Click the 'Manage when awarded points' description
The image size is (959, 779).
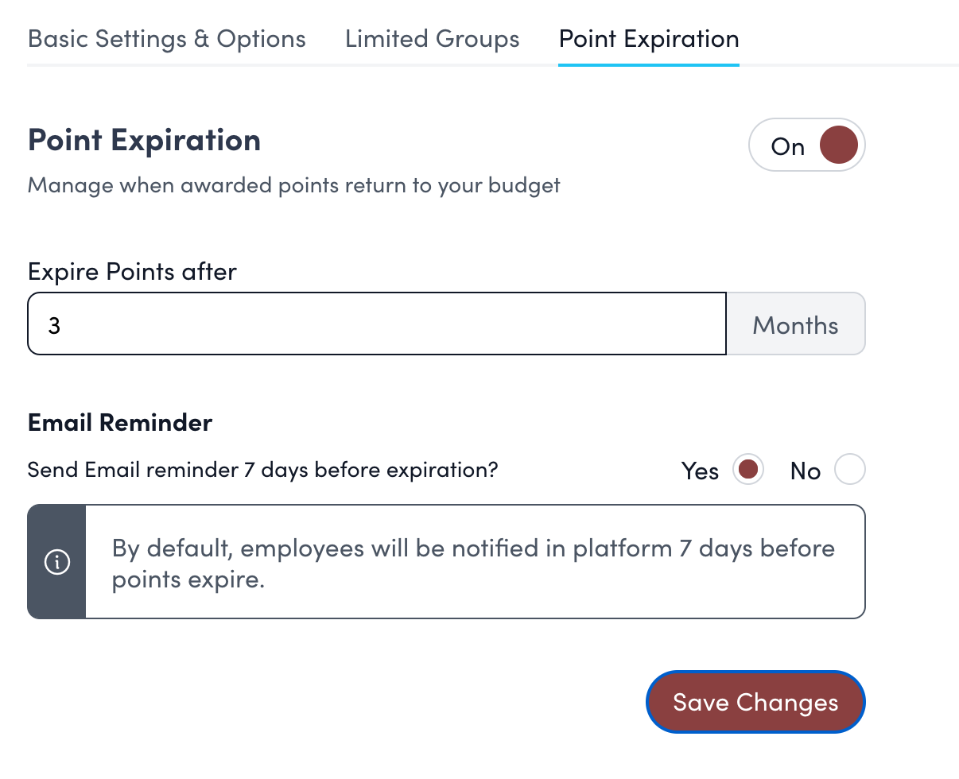pos(293,186)
